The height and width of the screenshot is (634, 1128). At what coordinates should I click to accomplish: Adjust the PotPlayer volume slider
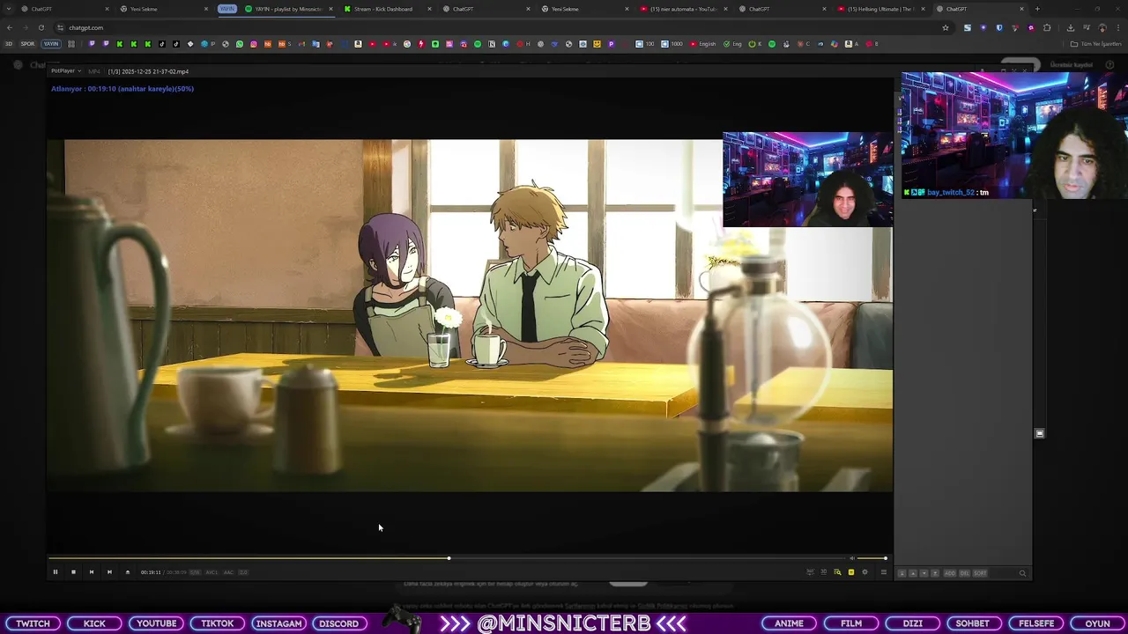(872, 558)
